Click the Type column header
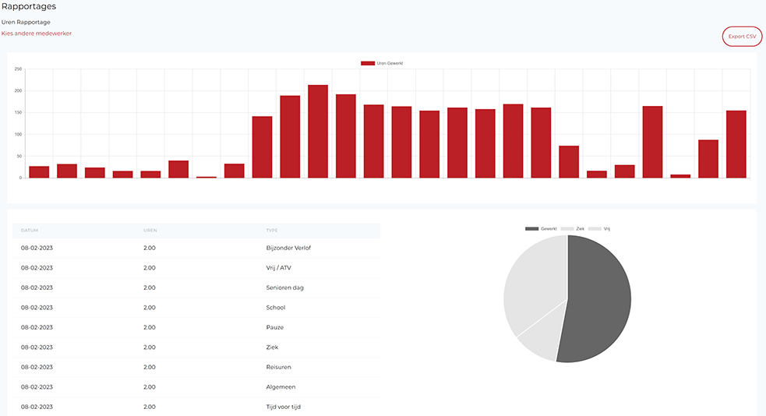This screenshot has width=766, height=416. pyautogui.click(x=272, y=231)
